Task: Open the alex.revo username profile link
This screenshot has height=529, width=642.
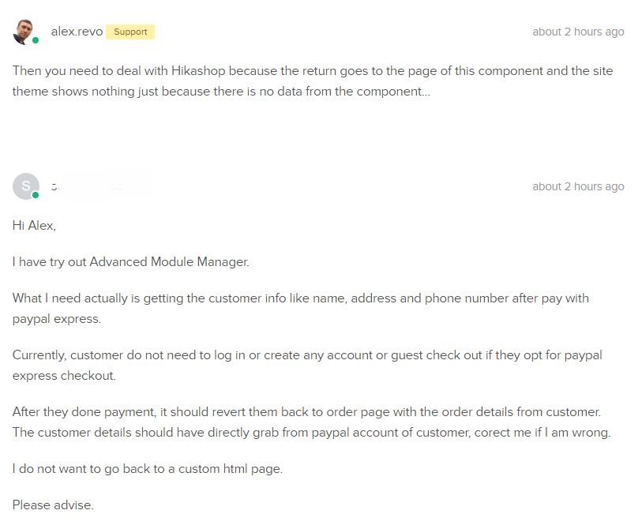Action: tap(77, 32)
